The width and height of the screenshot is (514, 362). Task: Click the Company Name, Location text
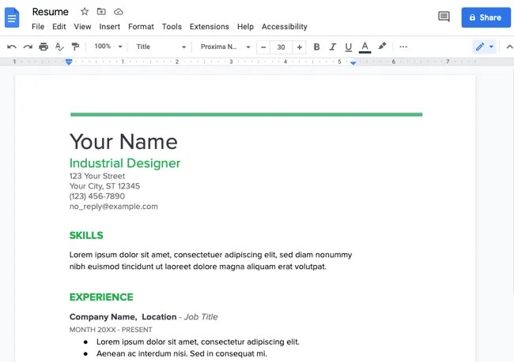123,317
